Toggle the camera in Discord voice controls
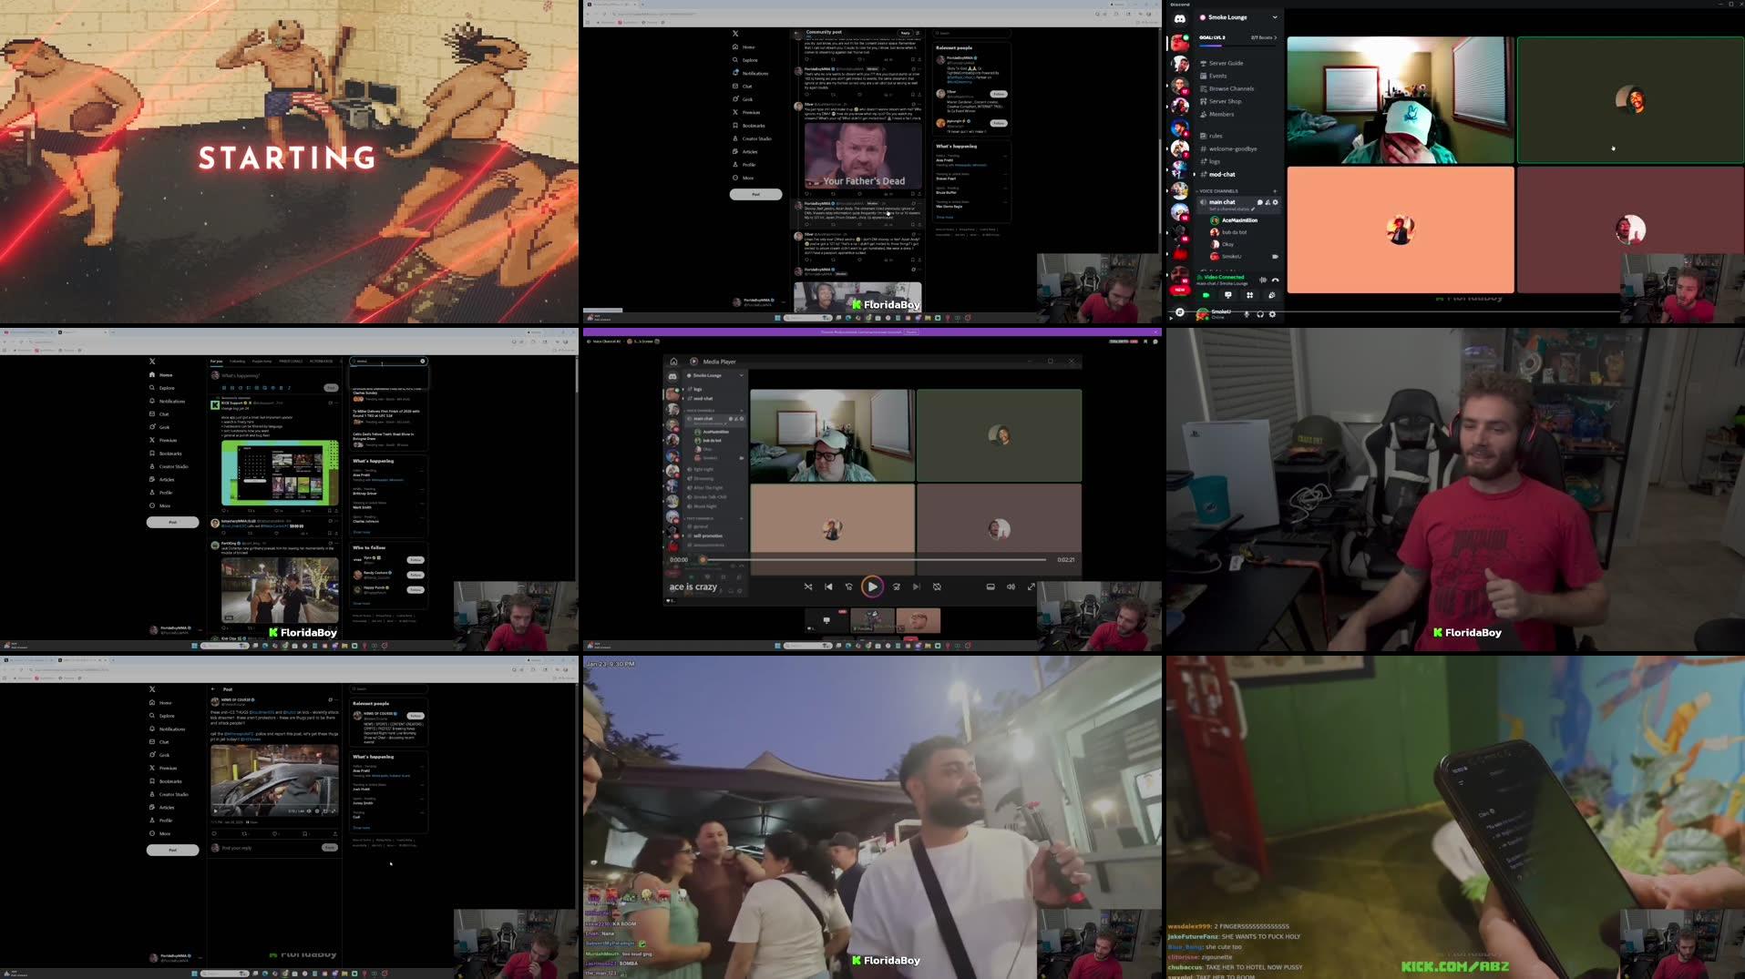Image resolution: width=1745 pixels, height=979 pixels. [1205, 295]
